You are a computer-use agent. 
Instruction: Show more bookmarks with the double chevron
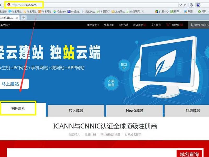(142, 11)
